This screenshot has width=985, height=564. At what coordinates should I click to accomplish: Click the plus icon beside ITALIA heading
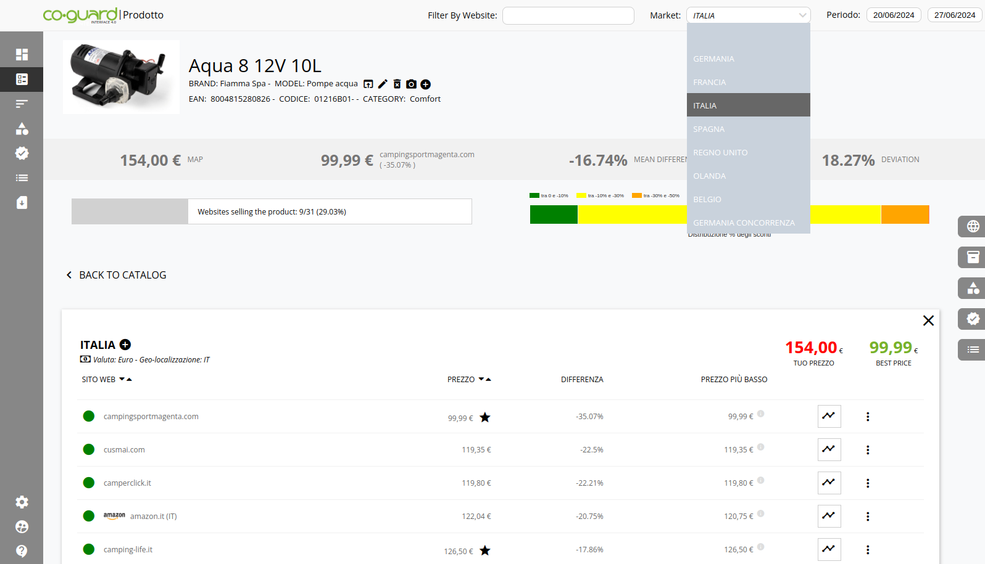(x=125, y=345)
